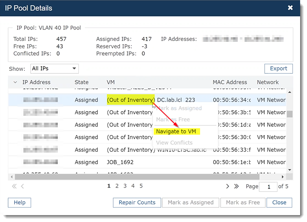Image resolution: width=307 pixels, height=222 pixels.
Task: Click the Help button
Action: pyautogui.click(x=19, y=202)
